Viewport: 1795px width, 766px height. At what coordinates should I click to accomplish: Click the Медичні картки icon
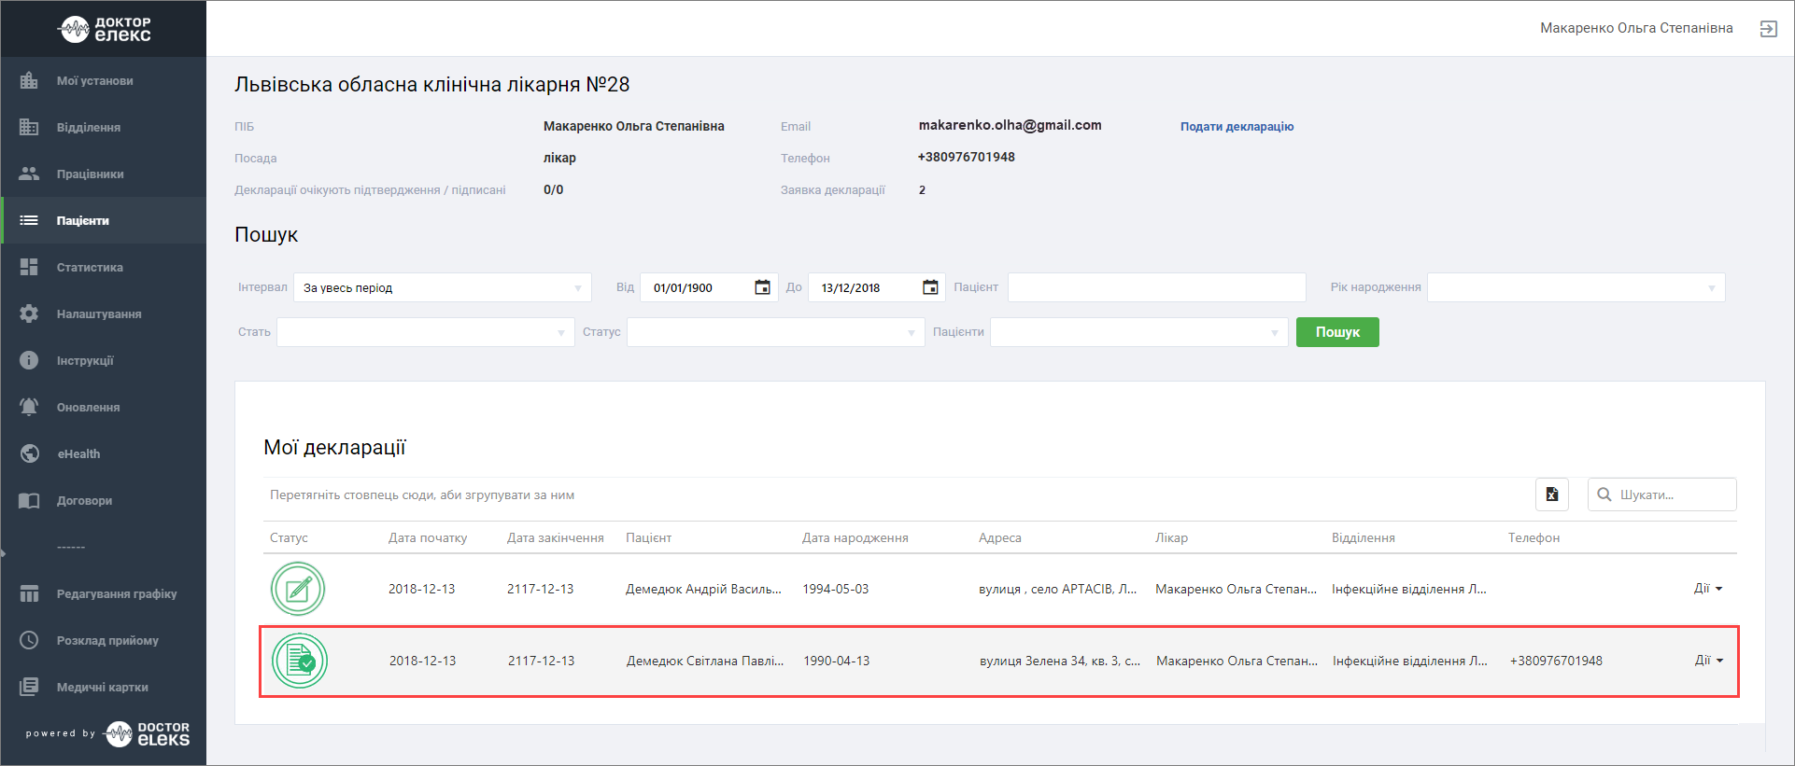click(29, 687)
